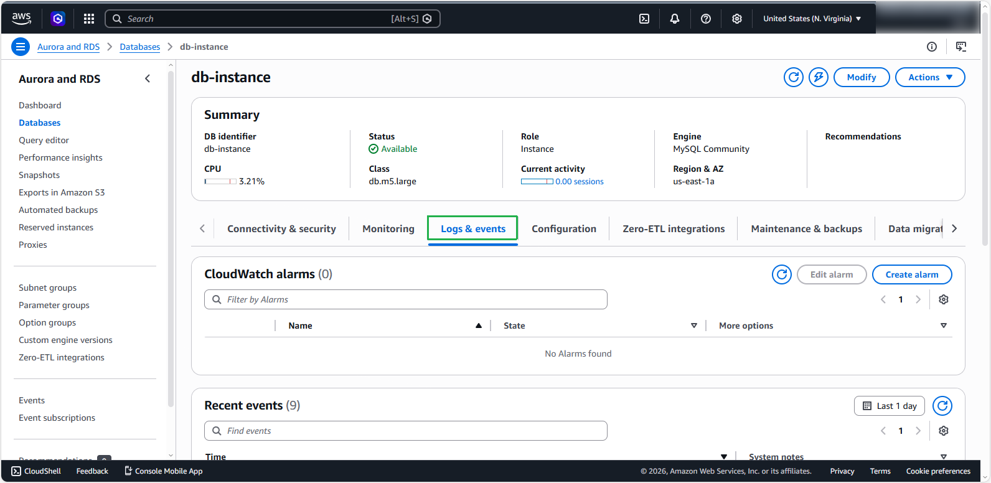The image size is (991, 483).
Task: Open the Feedback link in footer
Action: point(92,471)
